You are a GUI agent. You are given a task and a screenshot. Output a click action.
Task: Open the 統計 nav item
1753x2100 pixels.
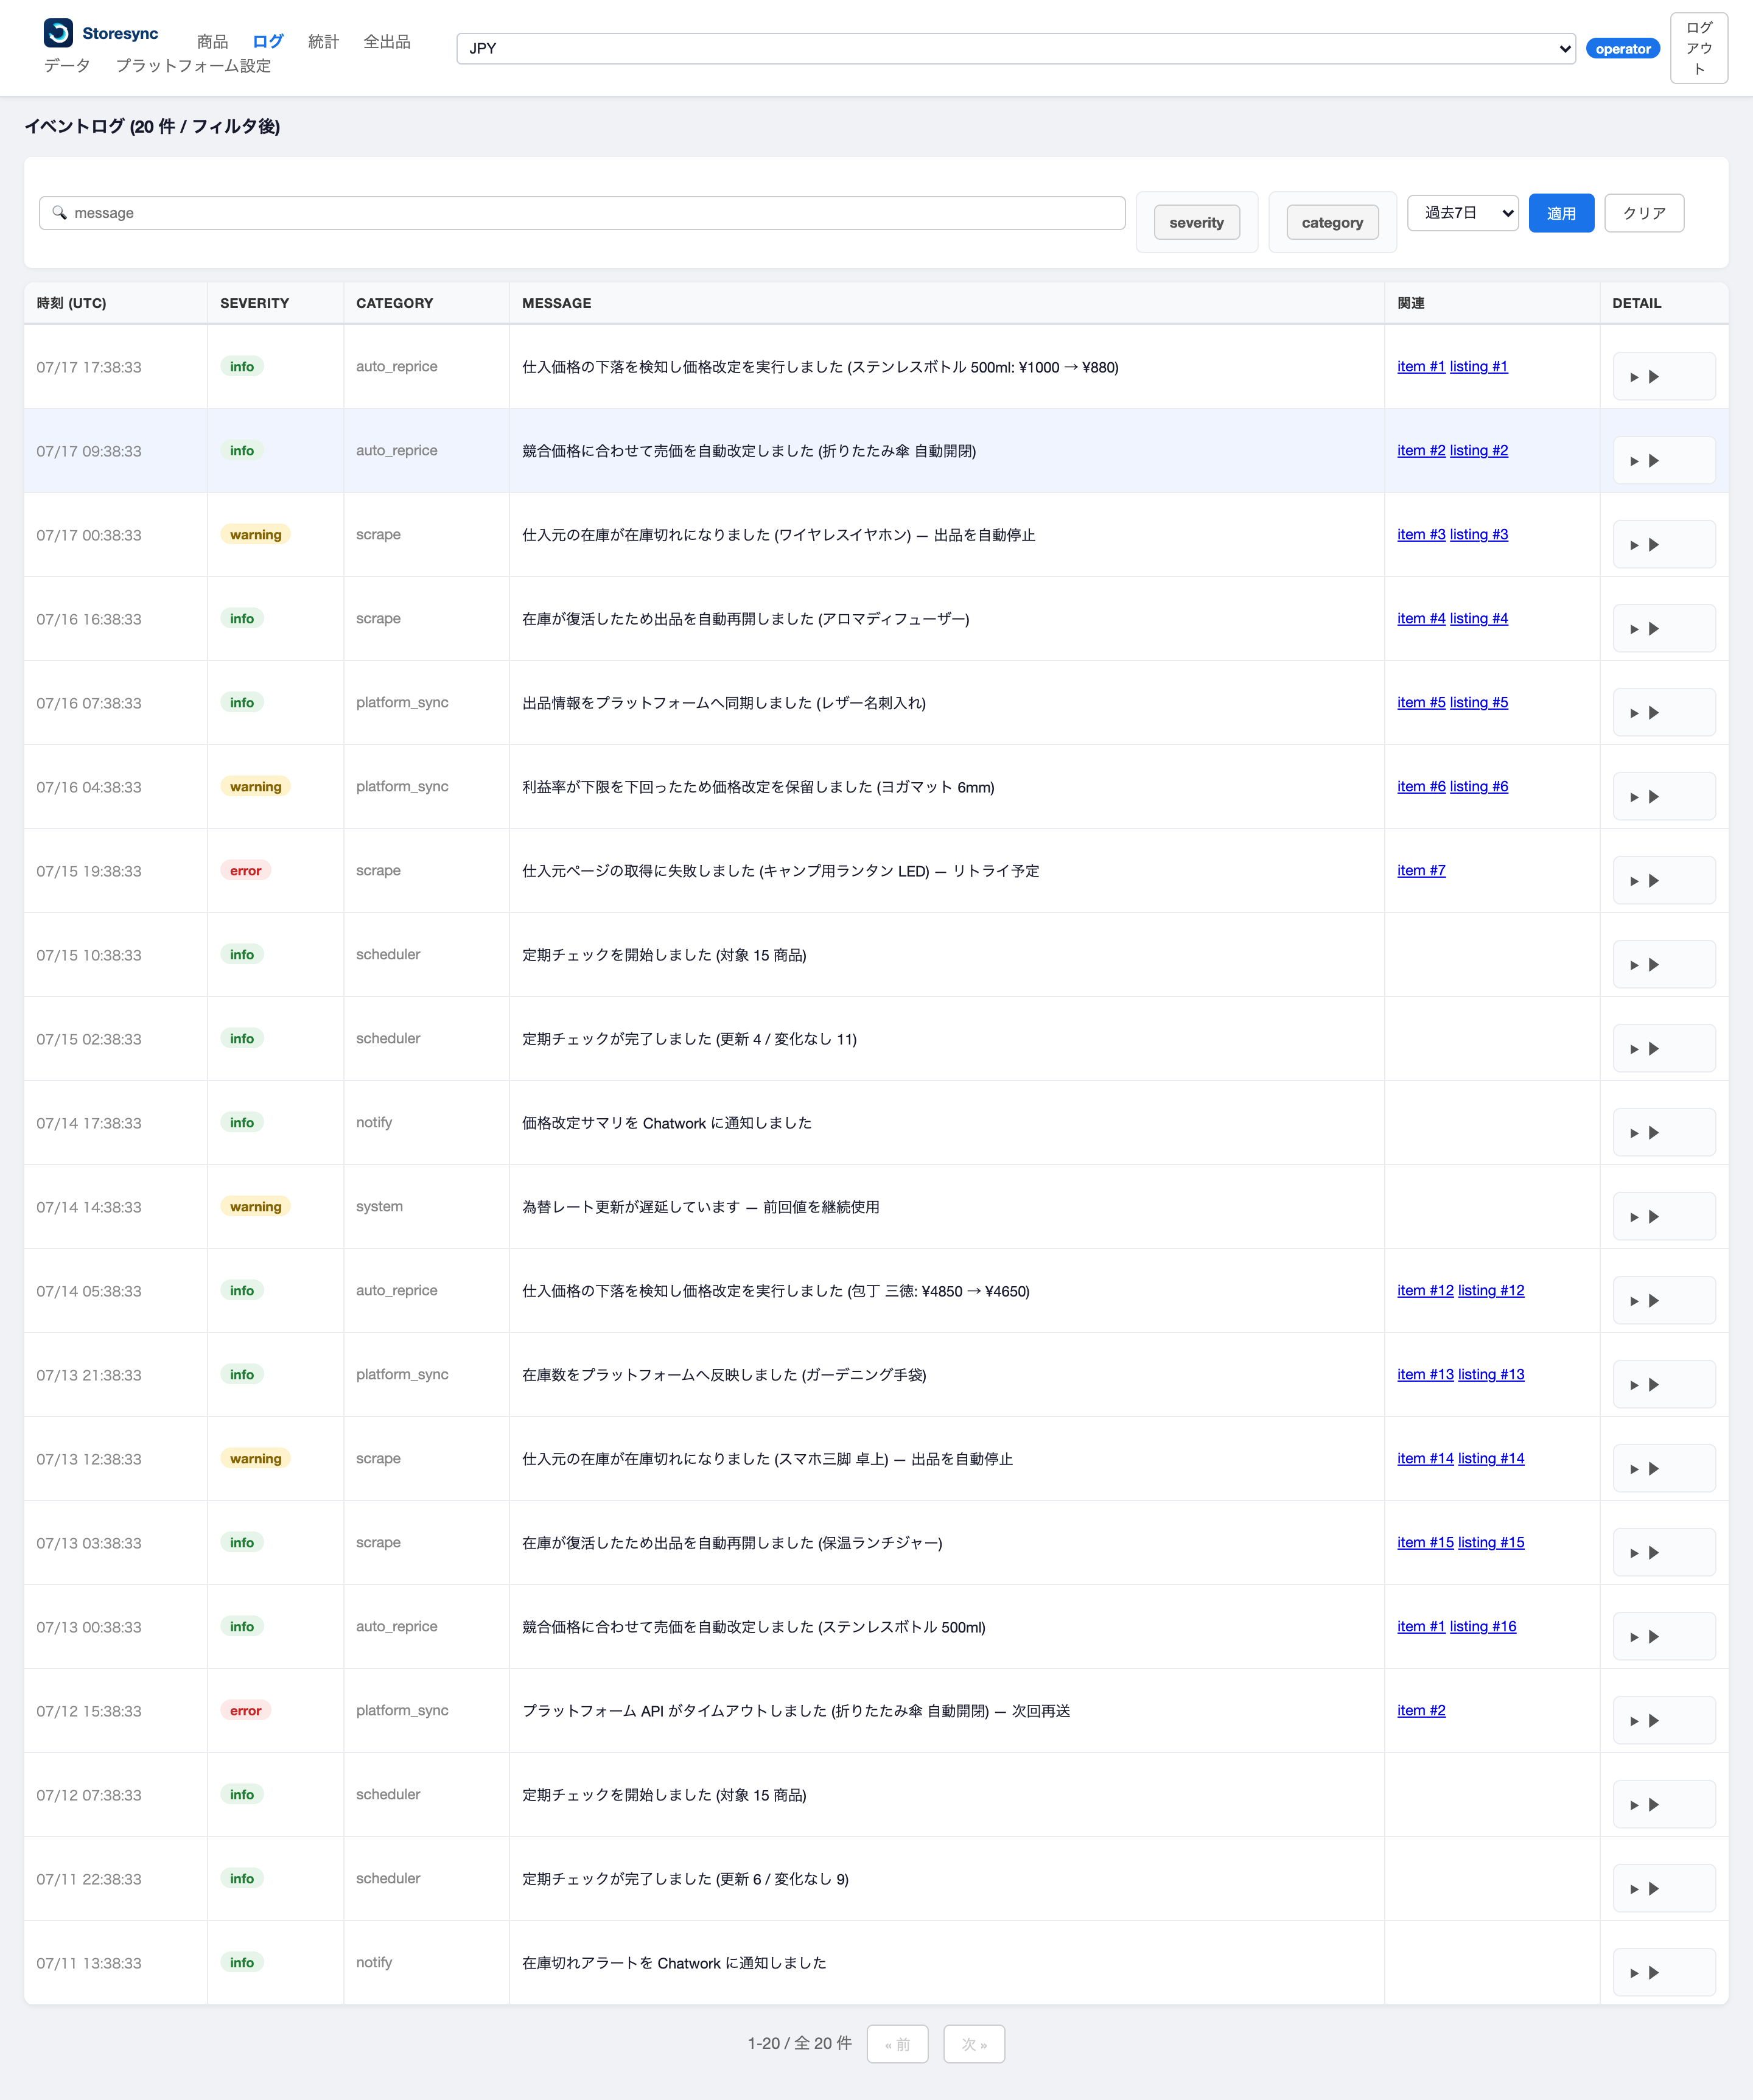323,41
